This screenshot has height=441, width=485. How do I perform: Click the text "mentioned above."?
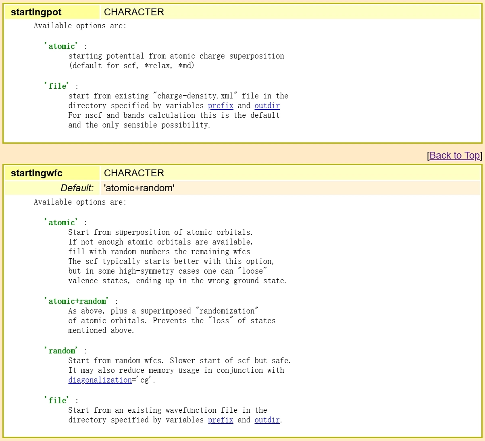[x=101, y=330]
